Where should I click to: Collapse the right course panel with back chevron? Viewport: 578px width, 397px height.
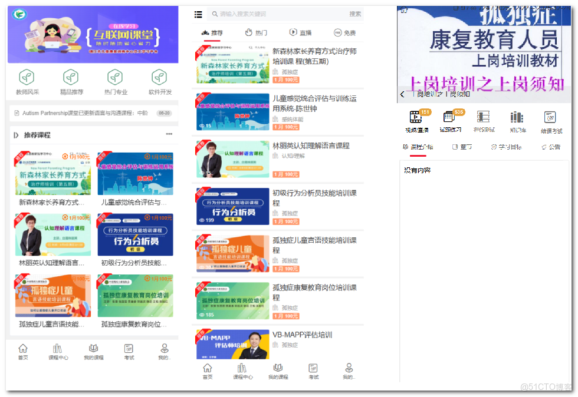[x=403, y=93]
